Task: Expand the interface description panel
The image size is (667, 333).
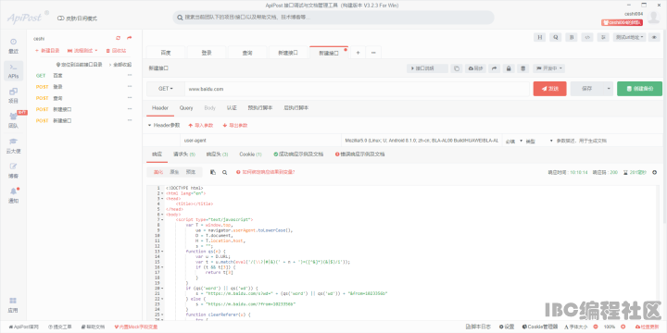Action: [x=427, y=68]
